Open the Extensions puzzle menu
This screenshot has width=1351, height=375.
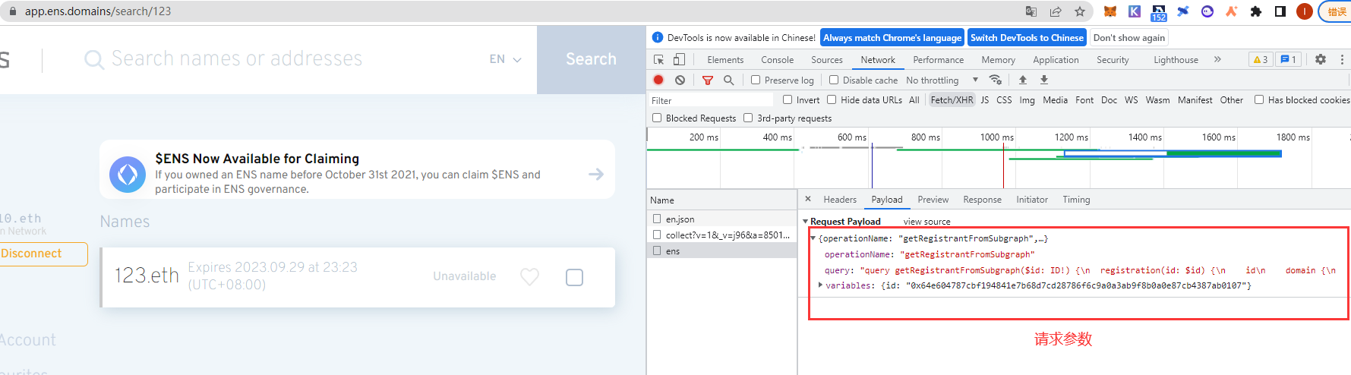[1255, 11]
